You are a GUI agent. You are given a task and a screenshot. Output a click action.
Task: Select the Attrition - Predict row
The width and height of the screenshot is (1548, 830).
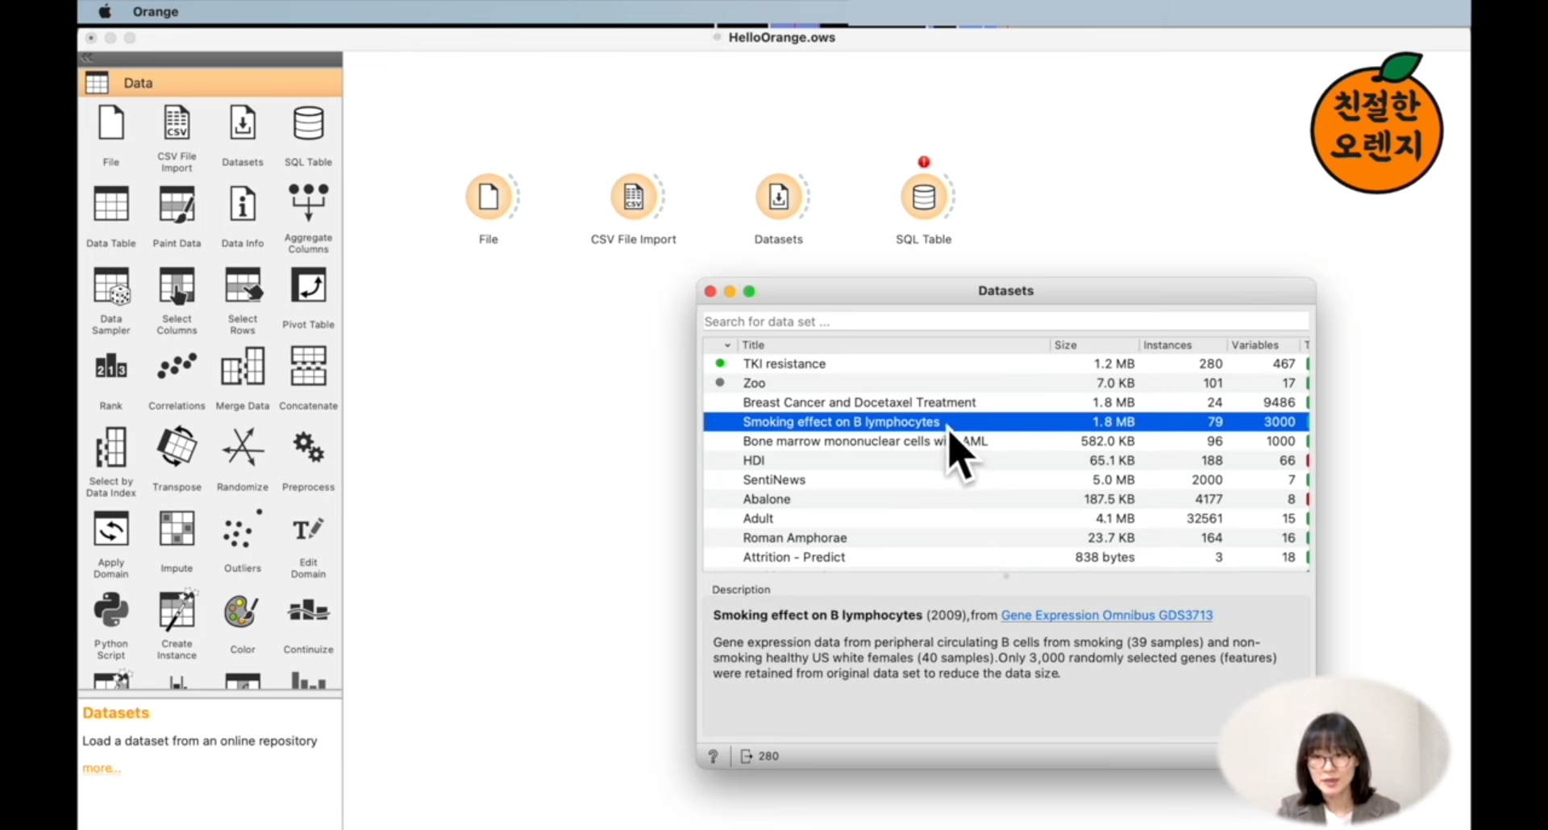click(1005, 557)
